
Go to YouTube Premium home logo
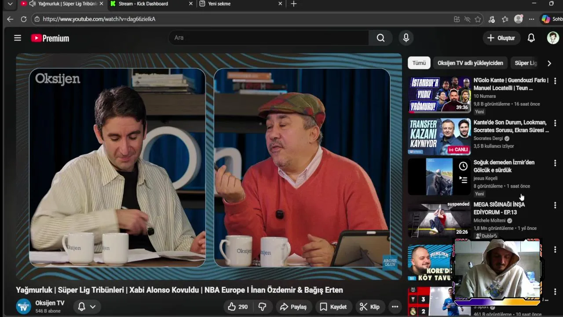click(50, 38)
